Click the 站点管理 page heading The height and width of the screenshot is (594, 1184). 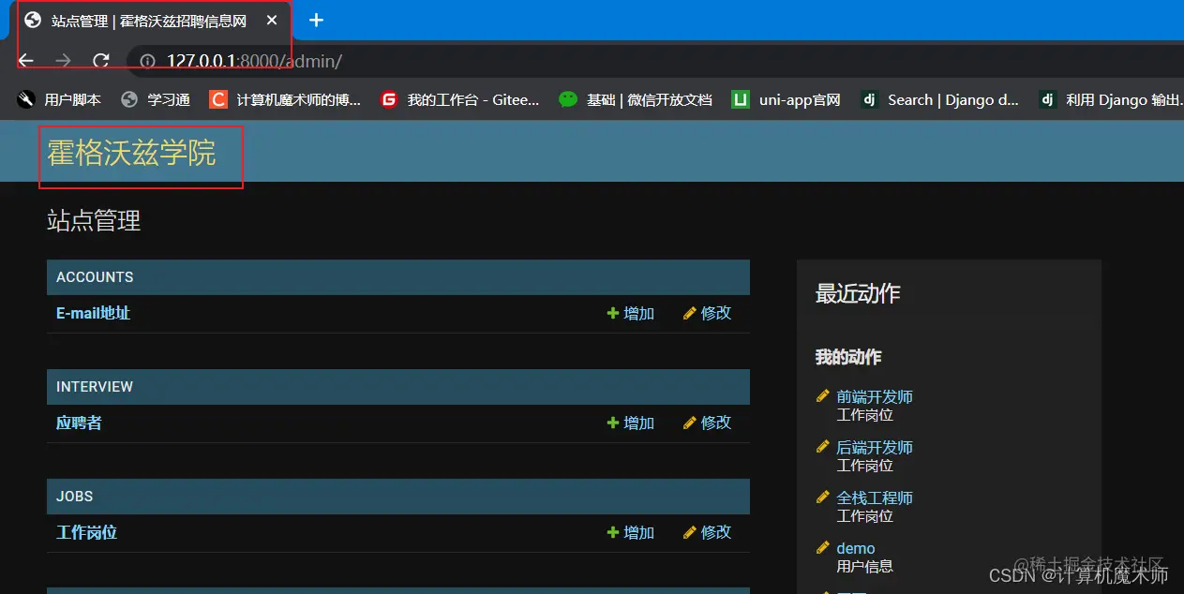point(94,221)
